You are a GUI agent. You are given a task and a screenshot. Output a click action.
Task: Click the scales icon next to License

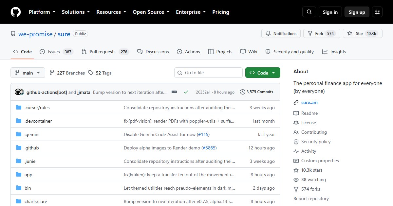[x=296, y=123]
